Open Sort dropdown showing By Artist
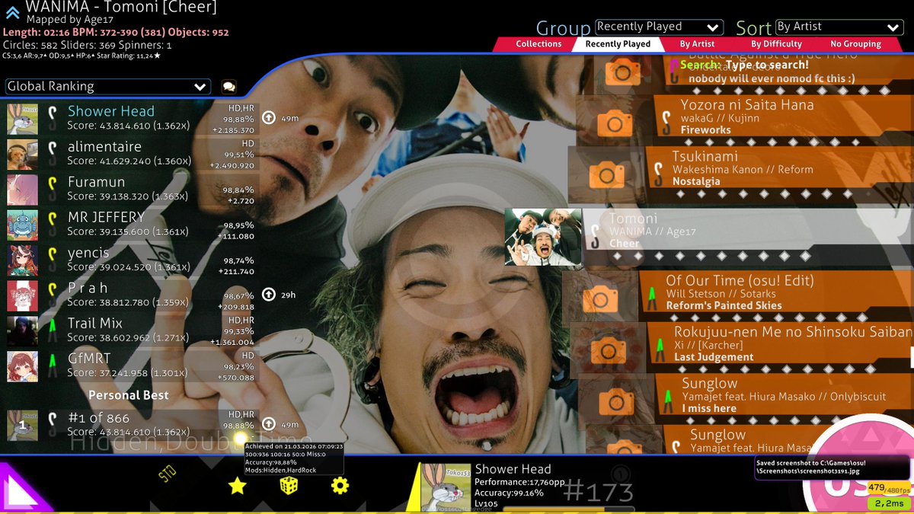 839,27
